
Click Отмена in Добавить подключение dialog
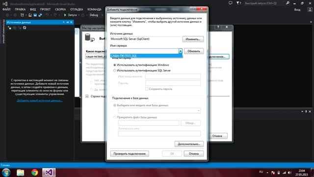pyautogui.click(x=194, y=154)
